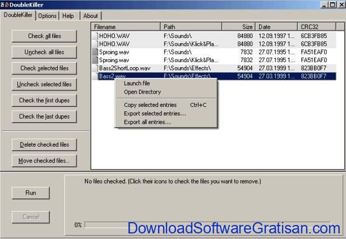Screen dimensions: 346x239
Task: Sort list by the Path column header
Action: coord(191,27)
